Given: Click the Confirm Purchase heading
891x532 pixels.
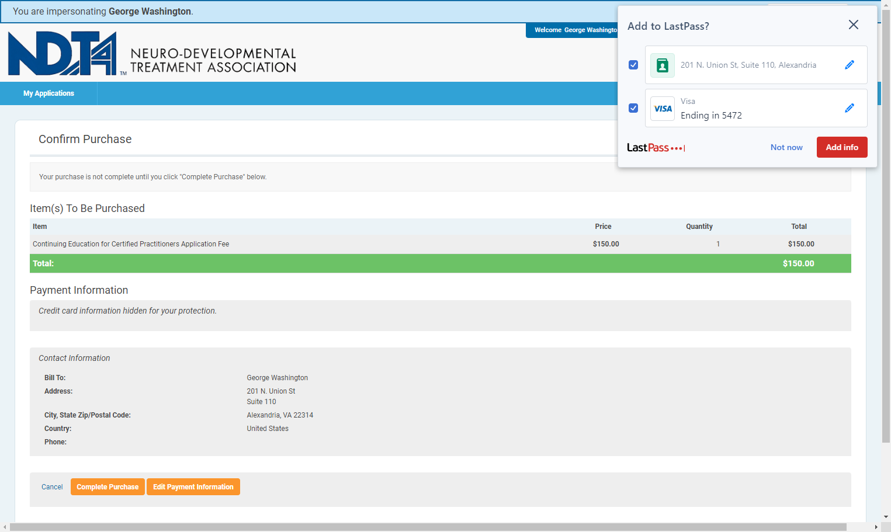Looking at the screenshot, I should tap(85, 139).
